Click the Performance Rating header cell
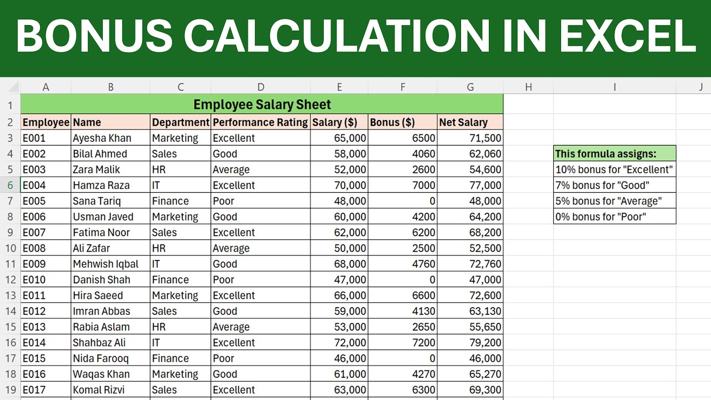 tap(261, 122)
